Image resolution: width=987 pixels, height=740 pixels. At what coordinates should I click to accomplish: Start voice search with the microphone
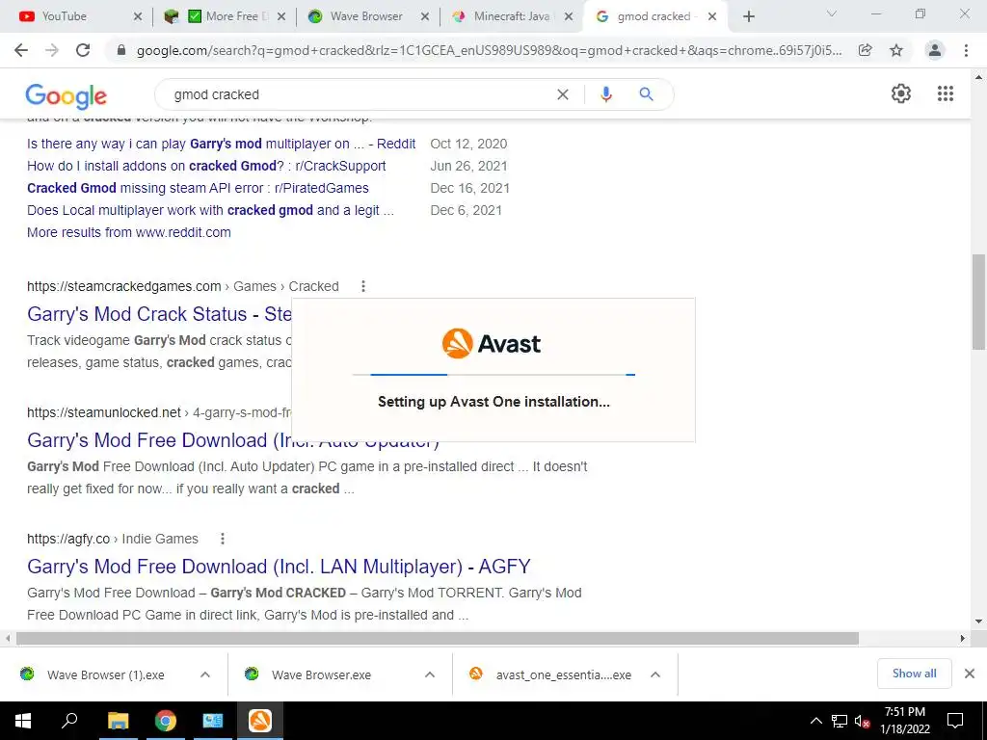(x=605, y=94)
